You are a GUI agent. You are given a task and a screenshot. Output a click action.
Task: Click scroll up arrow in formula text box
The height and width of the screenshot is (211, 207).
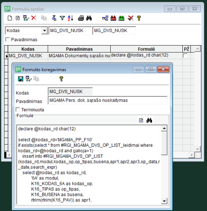(x=164, y=128)
